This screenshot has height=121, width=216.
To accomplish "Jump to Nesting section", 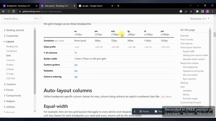I will click(x=184, y=83).
